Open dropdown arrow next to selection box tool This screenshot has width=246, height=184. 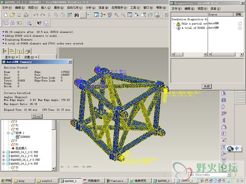point(88,15)
